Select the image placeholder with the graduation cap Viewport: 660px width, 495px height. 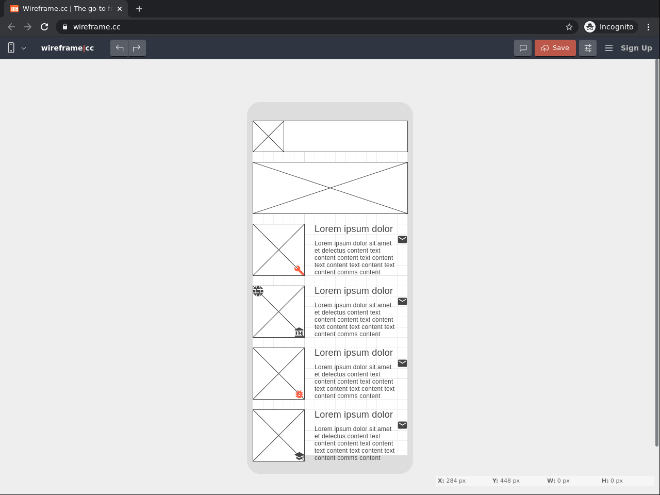point(278,435)
